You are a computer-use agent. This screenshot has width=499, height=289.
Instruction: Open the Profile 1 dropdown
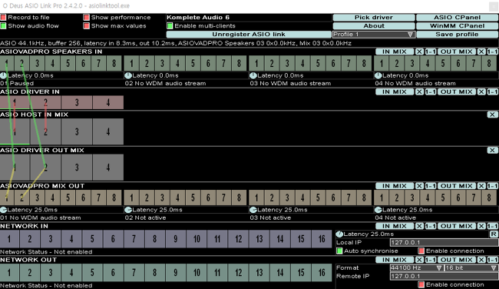tap(374, 35)
